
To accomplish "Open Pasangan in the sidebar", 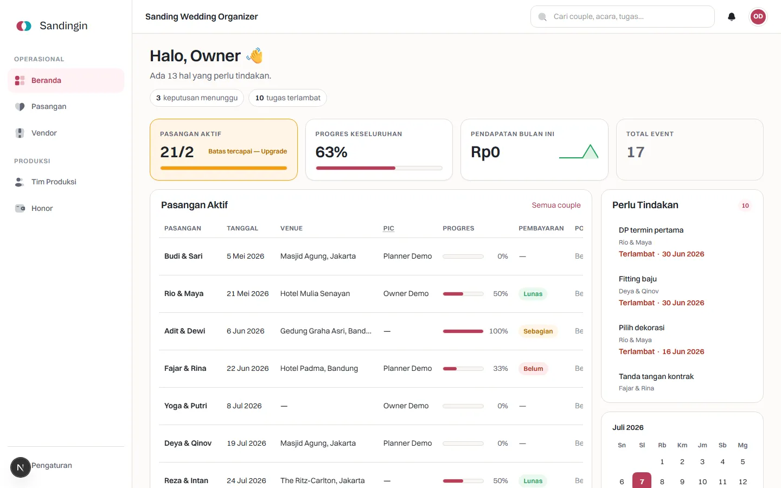I will coord(66,107).
